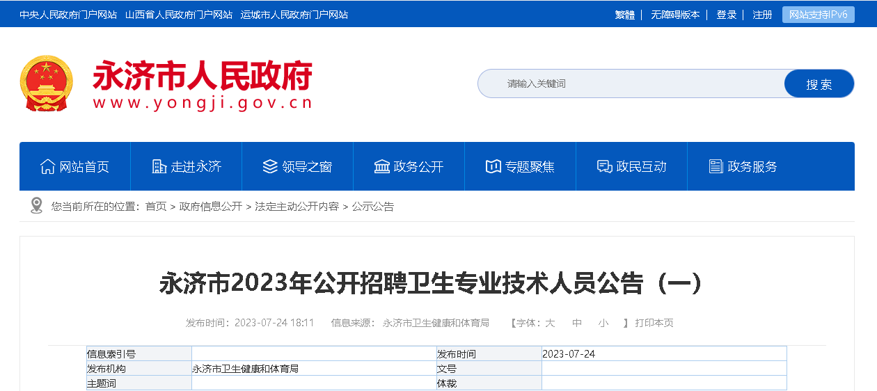Click the document icon beside 政务服务
Screen dimensions: 877x391
(716, 167)
